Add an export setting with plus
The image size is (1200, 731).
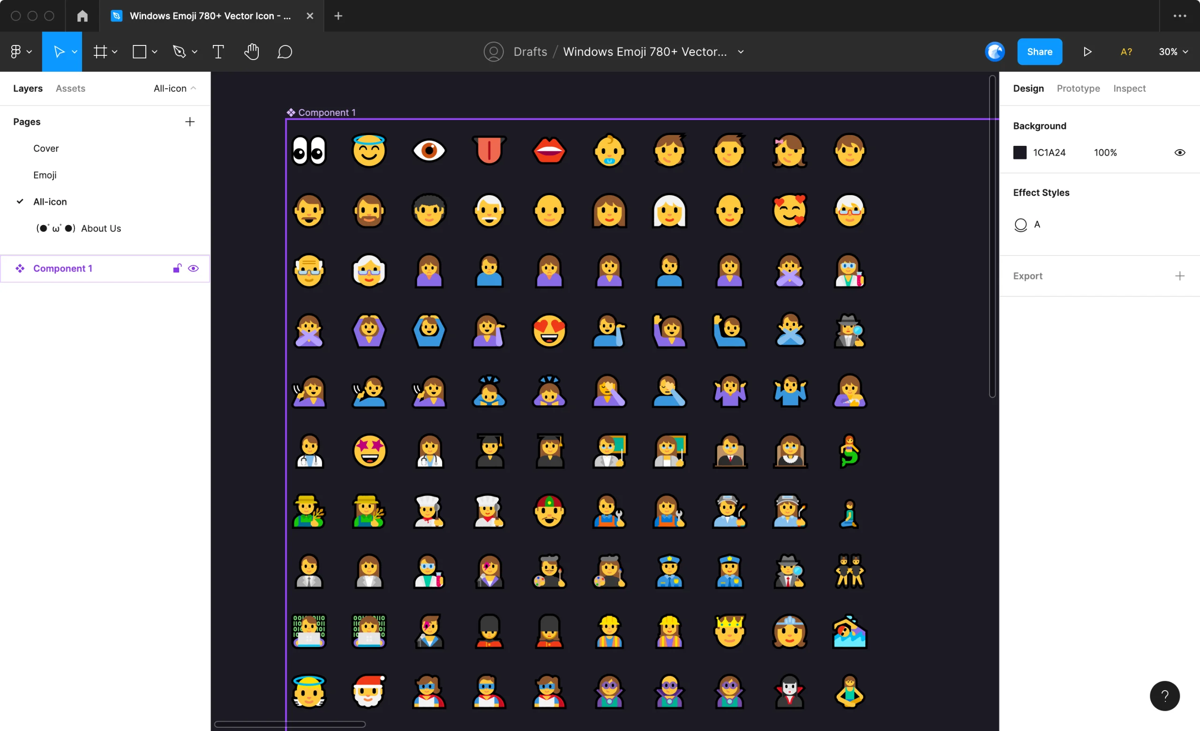[1179, 276]
